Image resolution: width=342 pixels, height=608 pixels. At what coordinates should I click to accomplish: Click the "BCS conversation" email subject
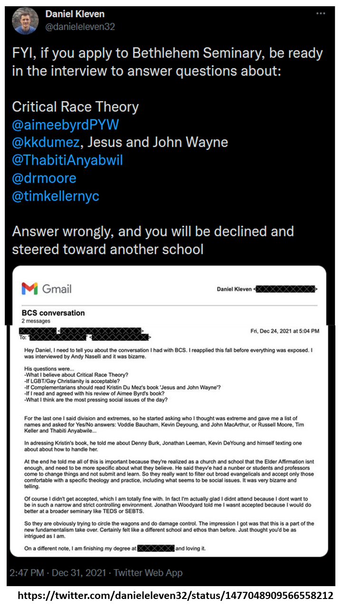(x=53, y=313)
